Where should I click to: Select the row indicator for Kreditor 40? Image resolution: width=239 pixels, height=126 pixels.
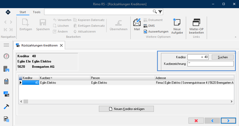(20, 83)
